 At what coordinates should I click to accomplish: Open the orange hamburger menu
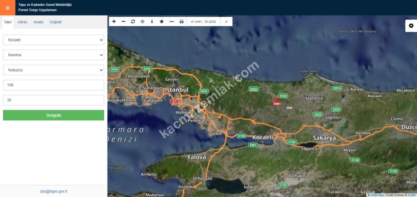7,8
